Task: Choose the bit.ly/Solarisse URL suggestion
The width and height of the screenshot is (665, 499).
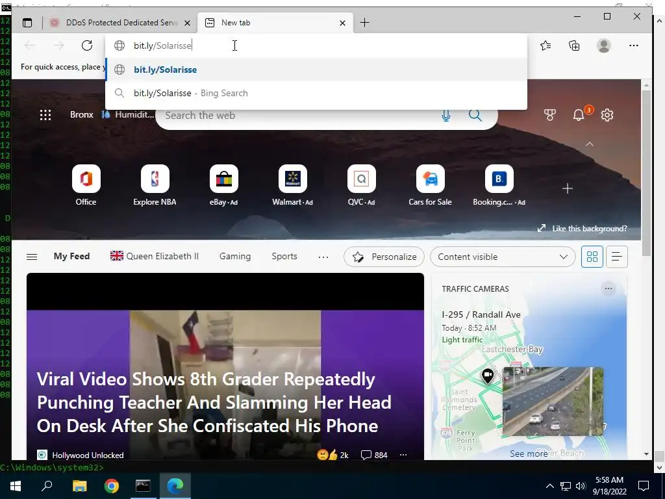Action: [316, 70]
